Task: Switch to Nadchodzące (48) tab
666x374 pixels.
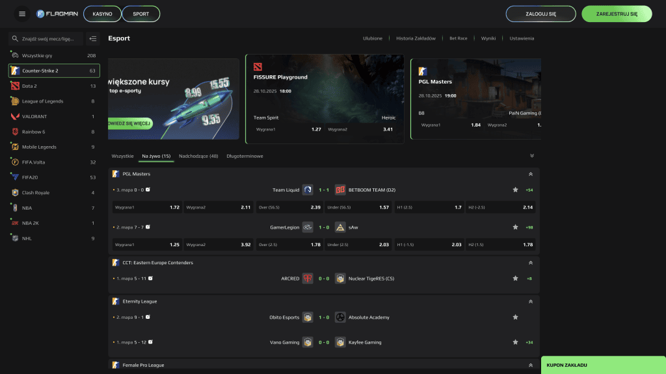Action: click(x=198, y=156)
